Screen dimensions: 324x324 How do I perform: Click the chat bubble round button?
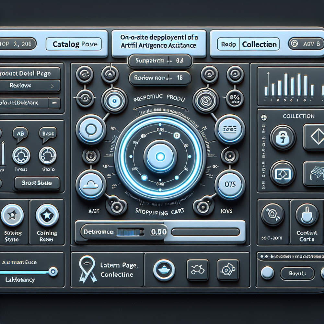91,129
